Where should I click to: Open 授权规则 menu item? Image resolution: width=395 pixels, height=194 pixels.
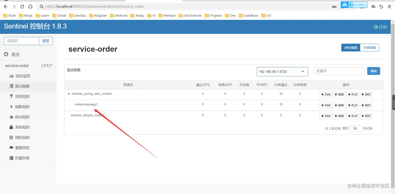click(x=28, y=137)
